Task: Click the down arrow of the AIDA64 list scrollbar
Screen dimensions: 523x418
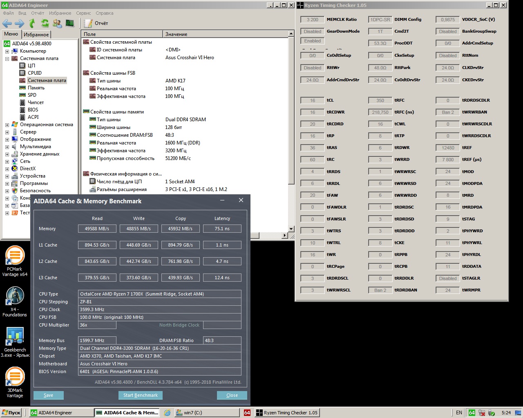Action: 291,229
